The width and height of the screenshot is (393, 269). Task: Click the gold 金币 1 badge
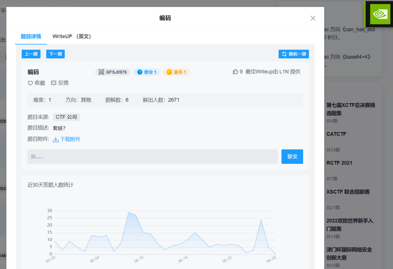[176, 72]
